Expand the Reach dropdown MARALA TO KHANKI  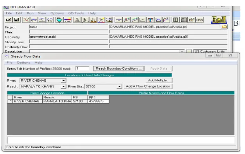pos(63,86)
